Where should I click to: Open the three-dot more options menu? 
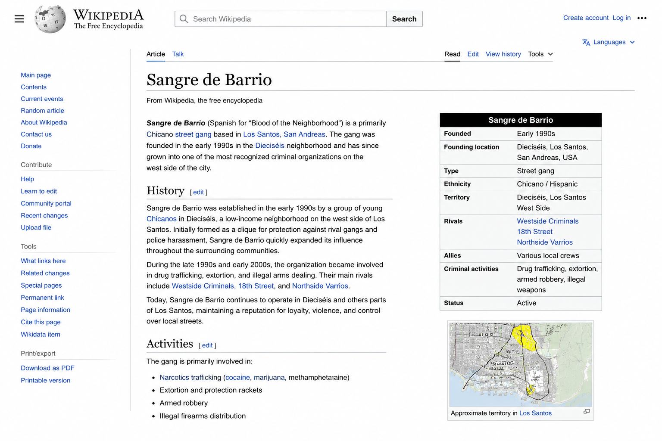pyautogui.click(x=642, y=18)
